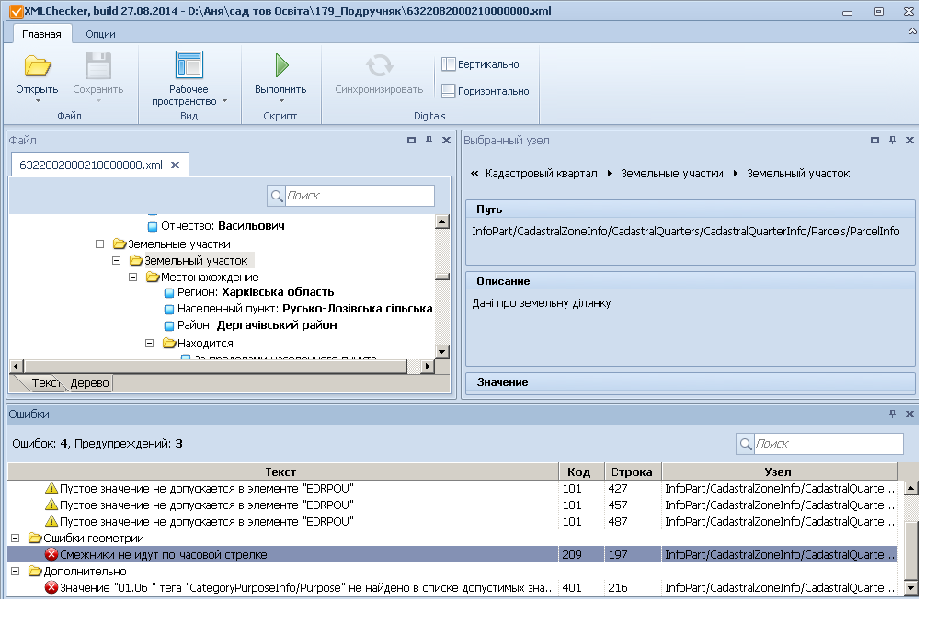The image size is (926, 624).
Task: Open the Рабочее пространство layout icon
Action: click(x=189, y=65)
